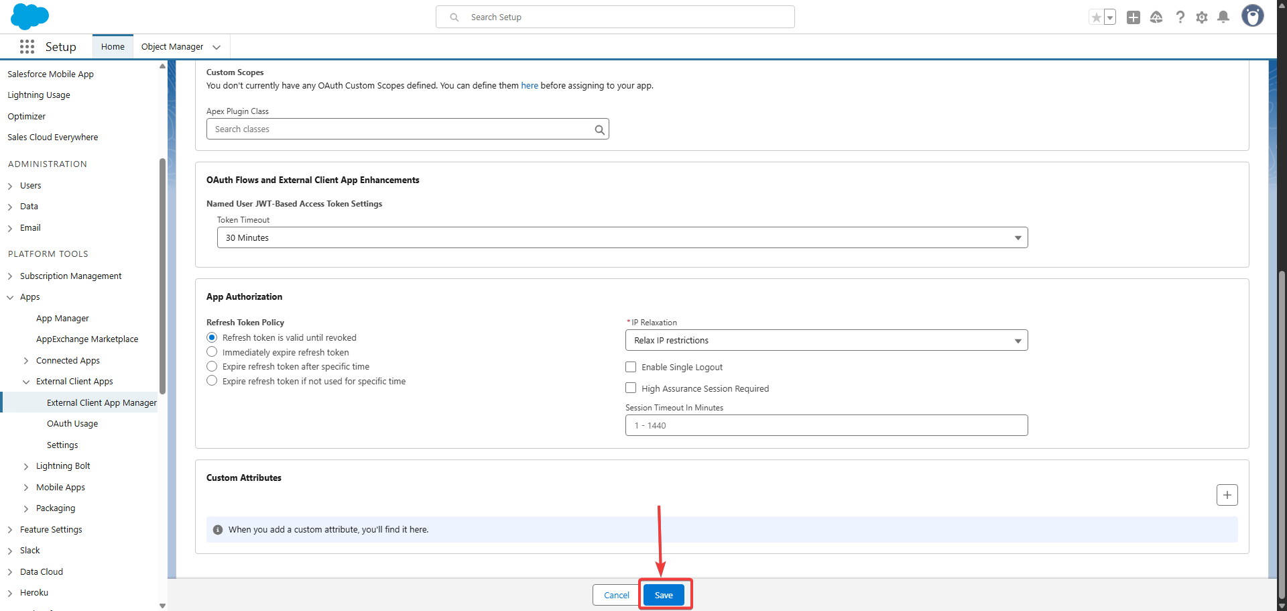Switch to the Home tab

(113, 46)
